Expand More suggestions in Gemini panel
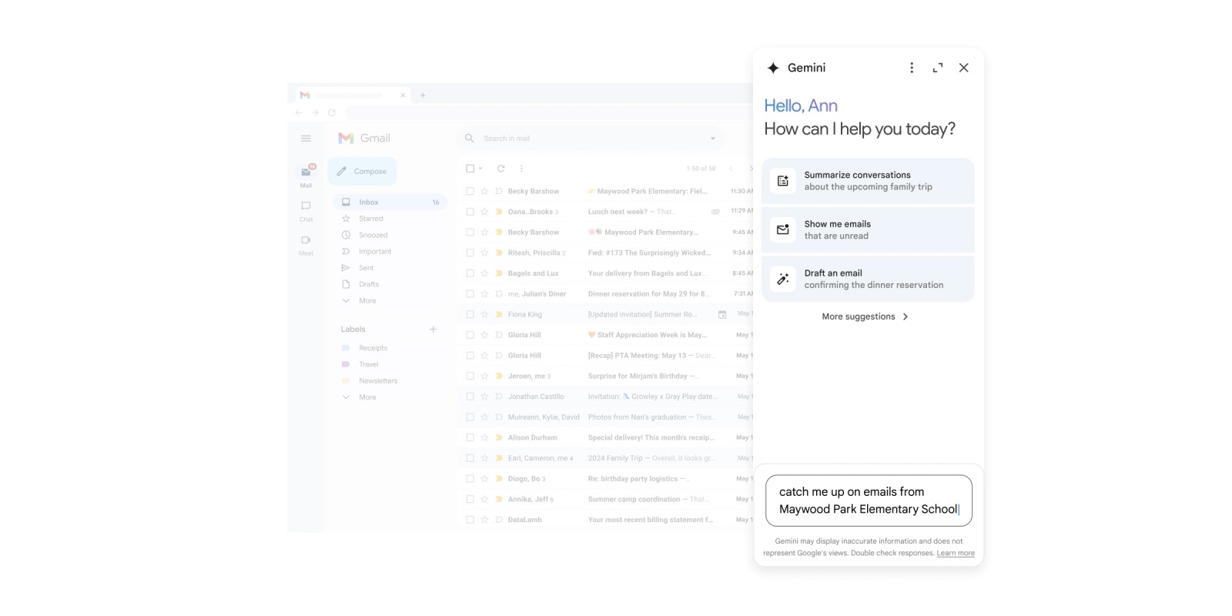Image resolution: width=1232 pixels, height=616 pixels. pyautogui.click(x=865, y=316)
